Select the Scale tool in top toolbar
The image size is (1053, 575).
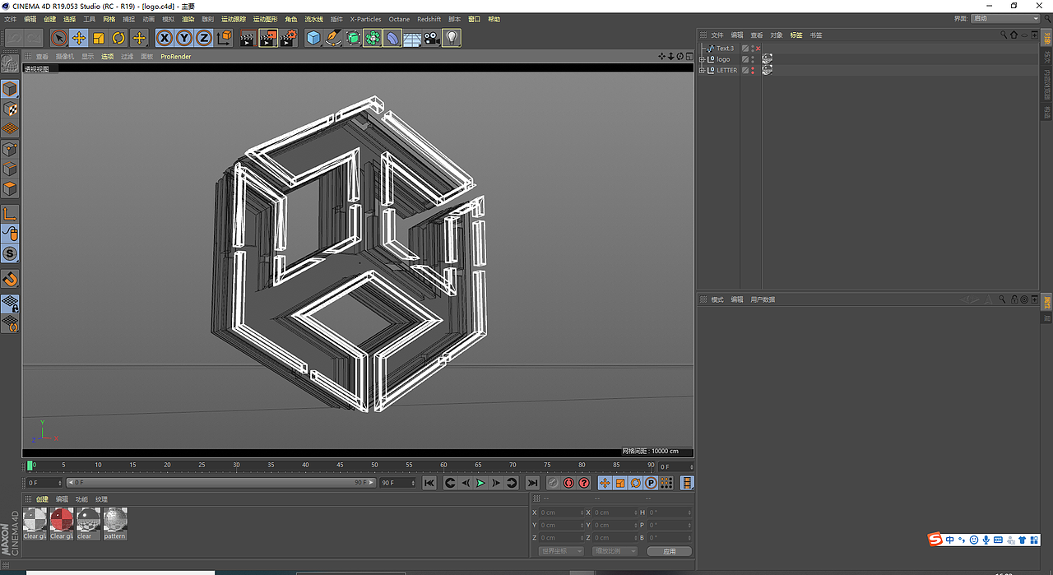[x=99, y=38]
